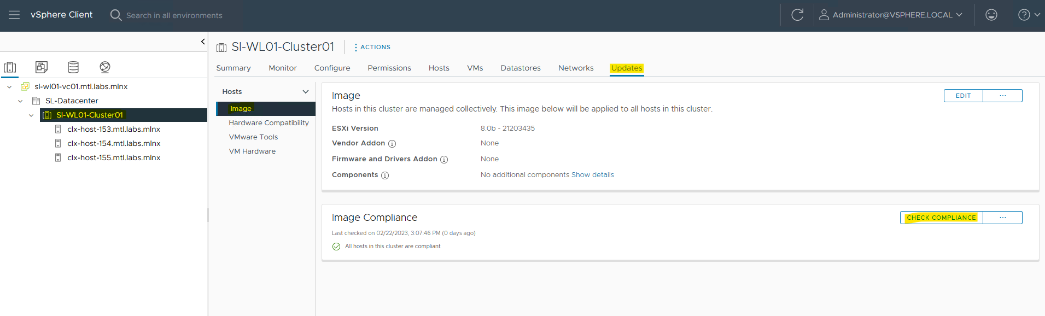Open the ACTIONS menu
Viewport: 1045px width, 316px height.
372,47
